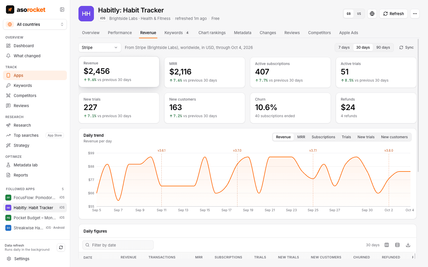Toggle table row density icon
Screen dimensions: 428x267
[x=397, y=245]
